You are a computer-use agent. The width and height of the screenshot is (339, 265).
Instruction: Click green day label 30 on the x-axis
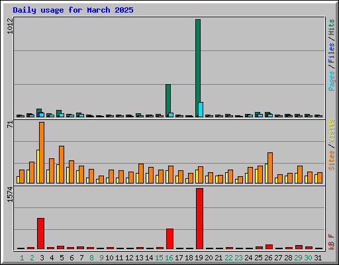[x=308, y=258]
